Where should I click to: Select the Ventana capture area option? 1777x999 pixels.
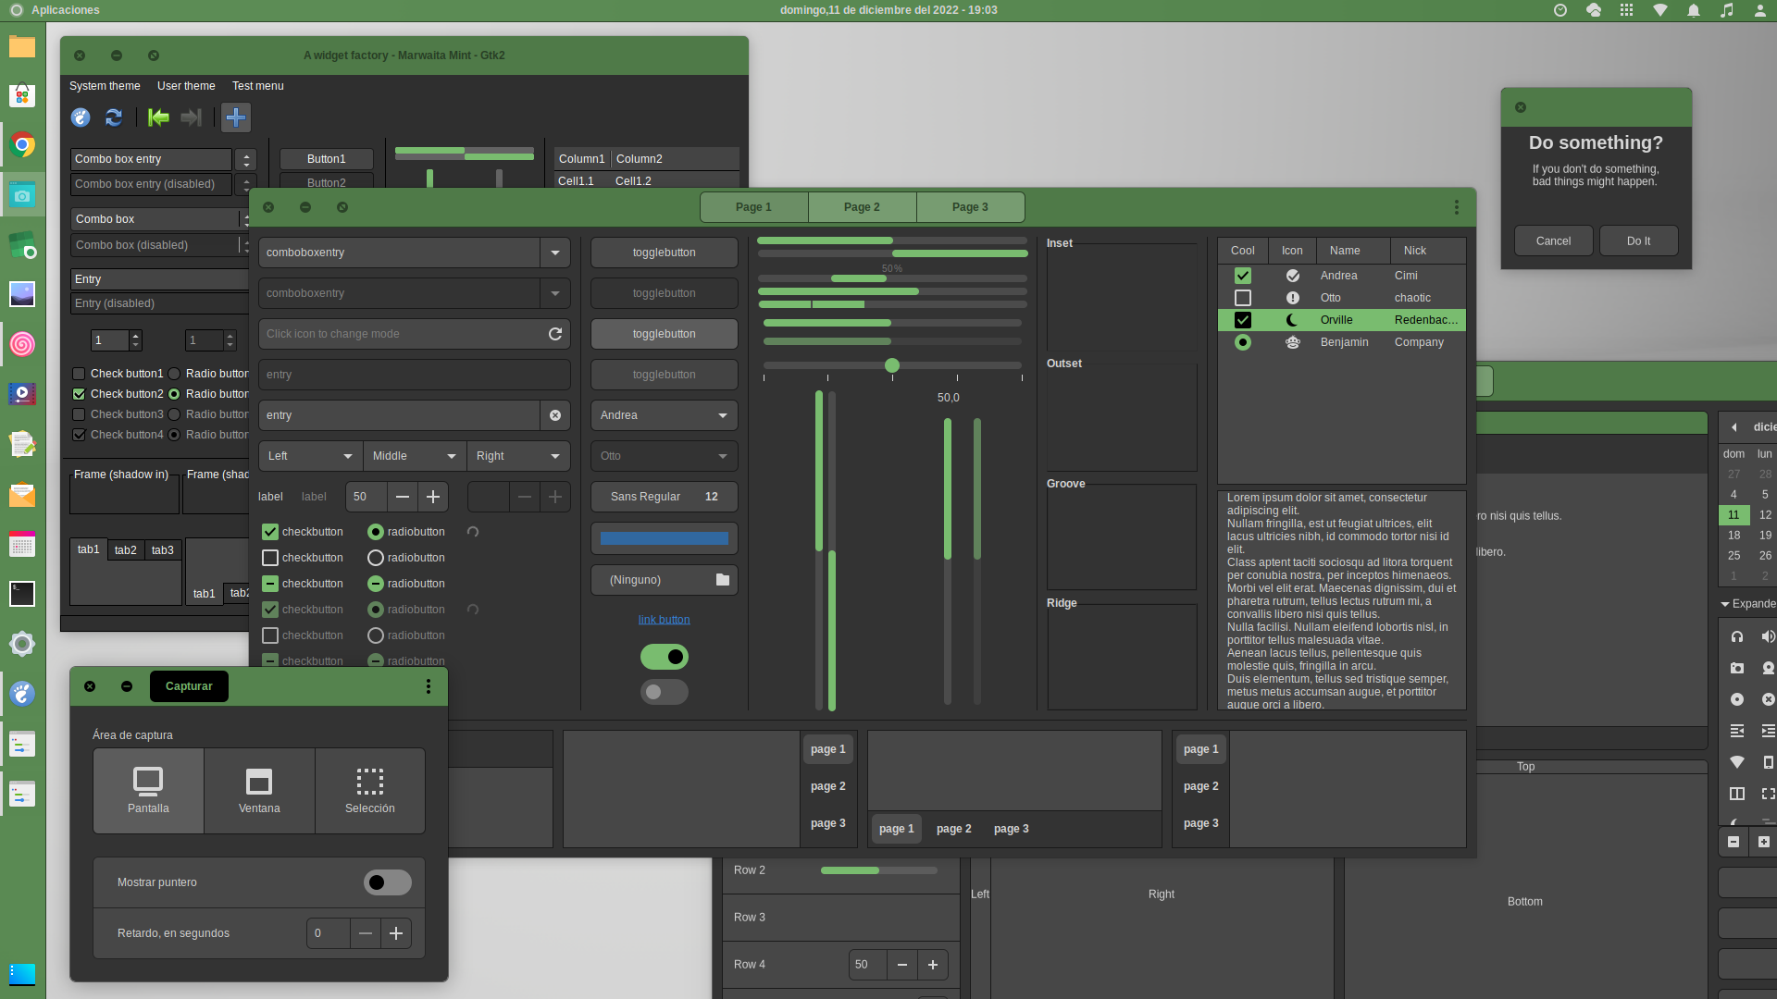tap(259, 791)
